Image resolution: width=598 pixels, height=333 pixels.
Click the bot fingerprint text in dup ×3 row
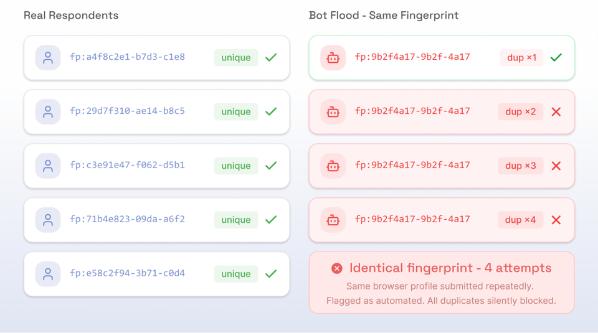[412, 165]
